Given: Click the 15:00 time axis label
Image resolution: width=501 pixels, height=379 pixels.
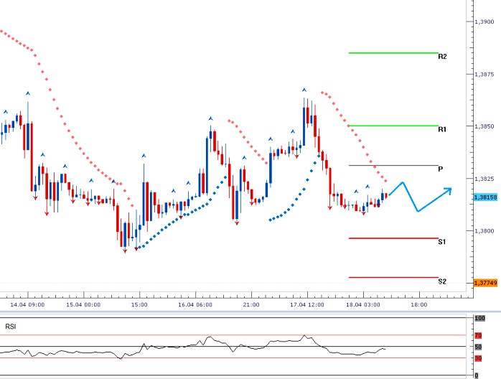Looking at the screenshot, I should [139, 304].
